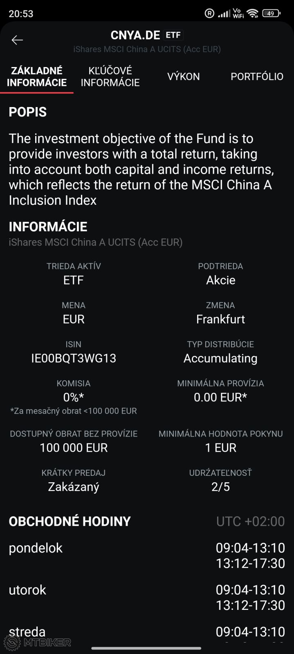Tap the back arrow icon
294x654 pixels.
coord(17,40)
